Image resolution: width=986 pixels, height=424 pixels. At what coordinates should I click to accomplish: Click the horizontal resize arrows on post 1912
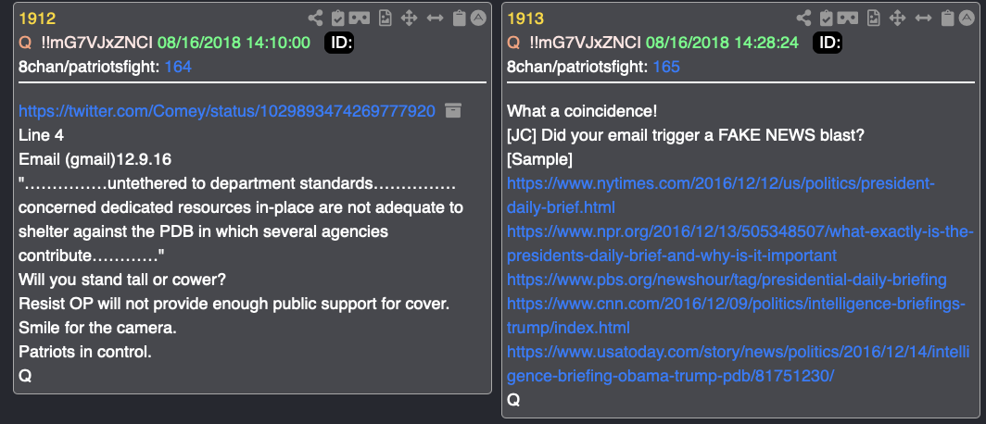[x=436, y=19]
